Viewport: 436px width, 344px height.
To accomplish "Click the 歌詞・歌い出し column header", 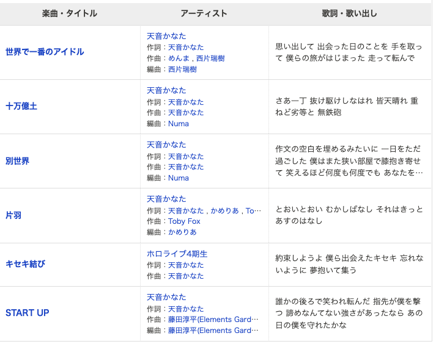I will (349, 13).
